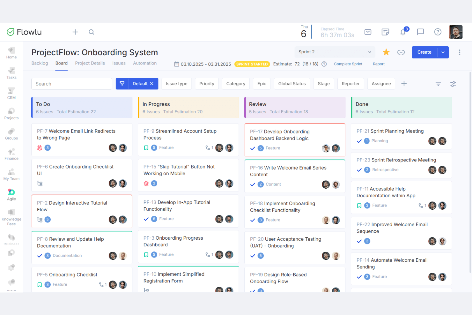Image resolution: width=472 pixels, height=315 pixels.
Task: Open the Sprint 2 dropdown
Action: (x=335, y=52)
